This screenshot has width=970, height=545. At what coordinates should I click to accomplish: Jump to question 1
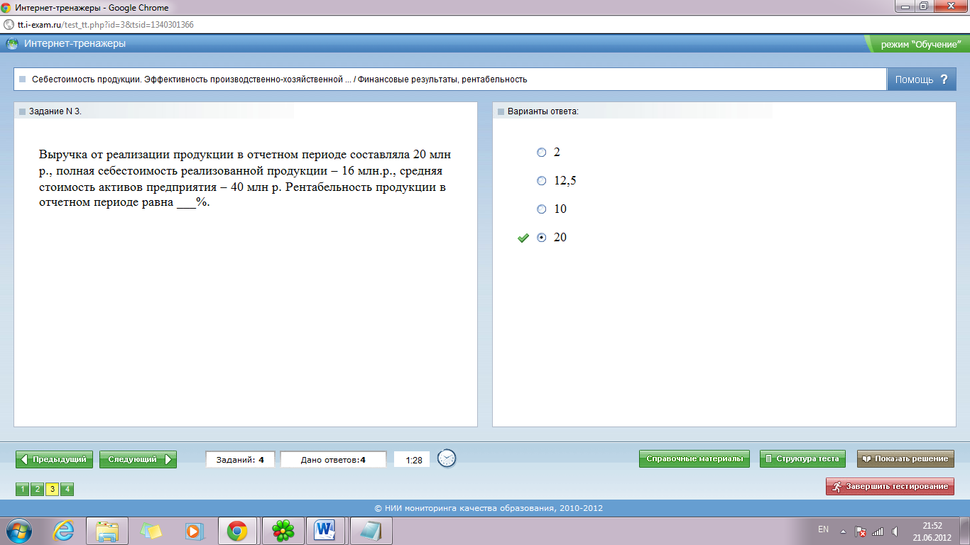point(22,489)
